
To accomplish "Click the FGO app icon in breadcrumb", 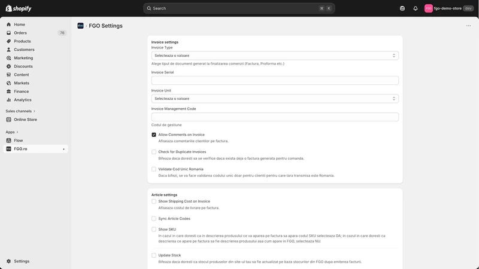I will 80,26.
